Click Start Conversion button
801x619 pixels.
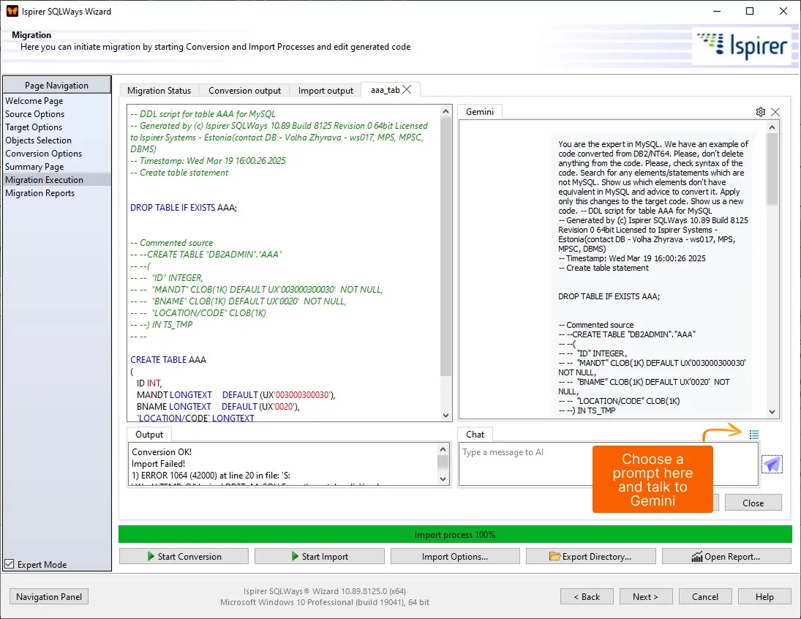184,556
